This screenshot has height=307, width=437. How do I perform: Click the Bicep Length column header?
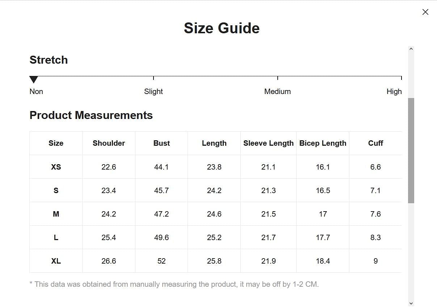coord(323,143)
